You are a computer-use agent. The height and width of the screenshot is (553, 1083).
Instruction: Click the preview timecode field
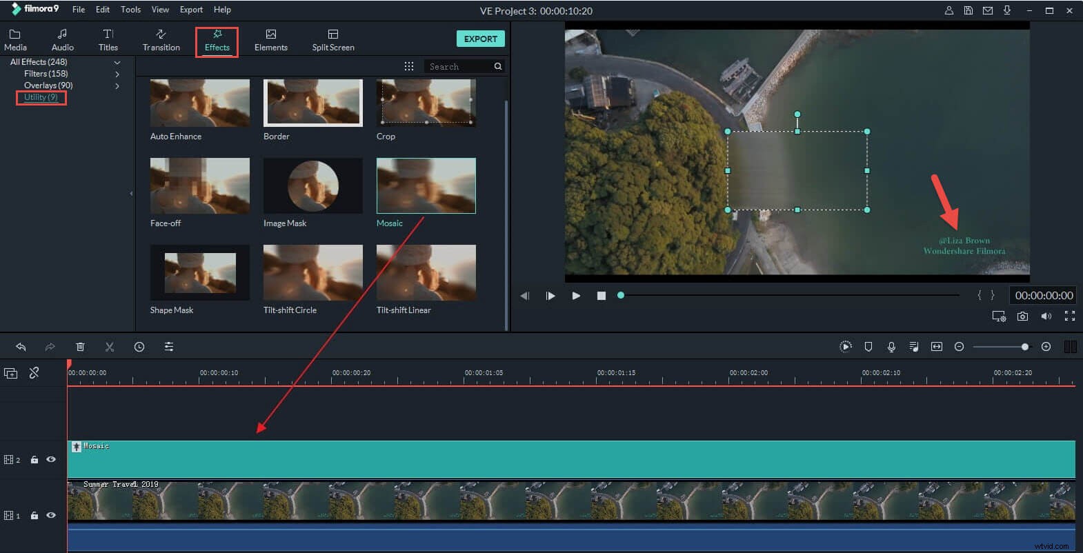pos(1044,295)
